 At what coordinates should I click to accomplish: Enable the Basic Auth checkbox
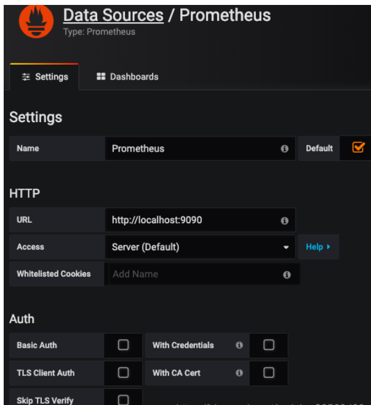coord(123,345)
